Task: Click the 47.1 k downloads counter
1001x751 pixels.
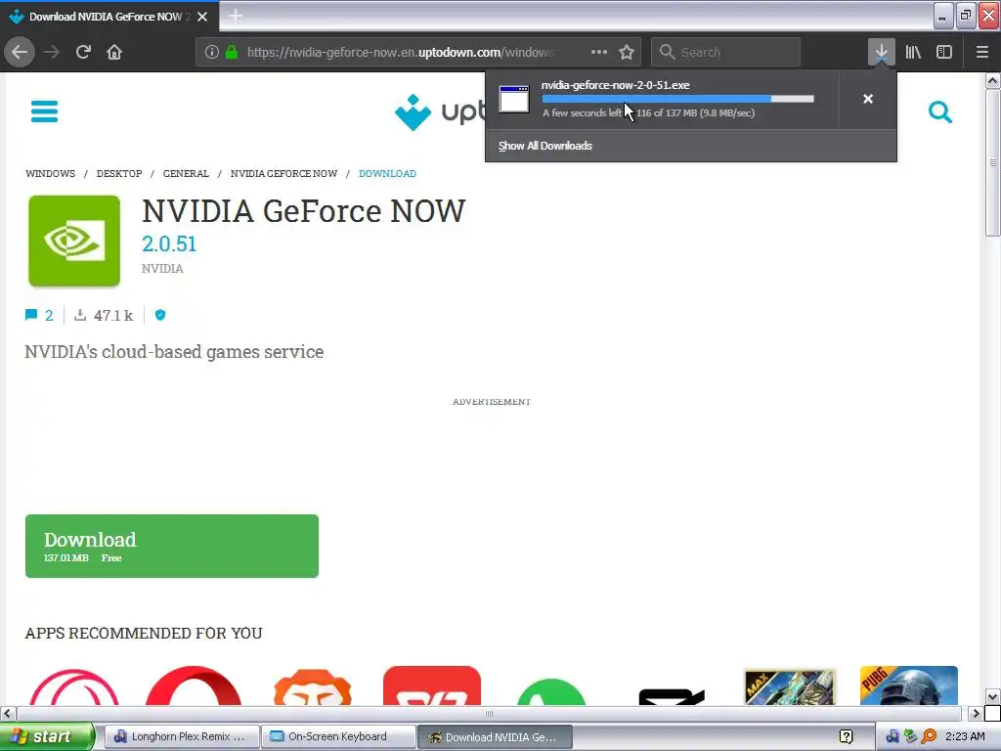Action: pos(104,315)
